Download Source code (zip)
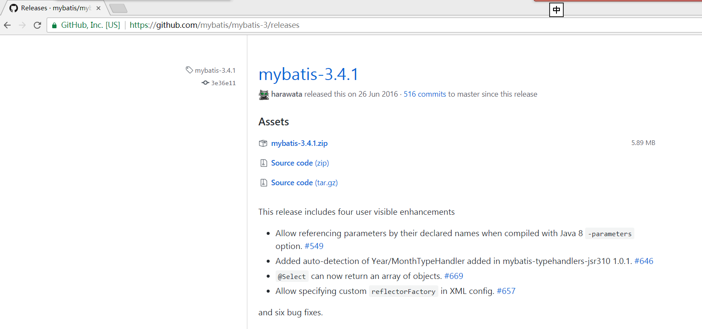The width and height of the screenshot is (702, 329). [x=300, y=163]
